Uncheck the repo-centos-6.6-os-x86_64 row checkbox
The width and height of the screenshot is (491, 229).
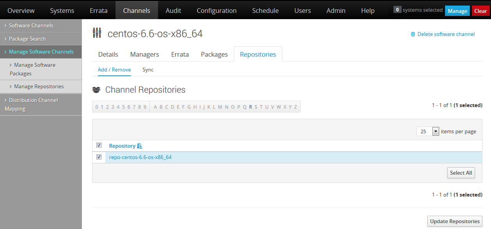99,157
